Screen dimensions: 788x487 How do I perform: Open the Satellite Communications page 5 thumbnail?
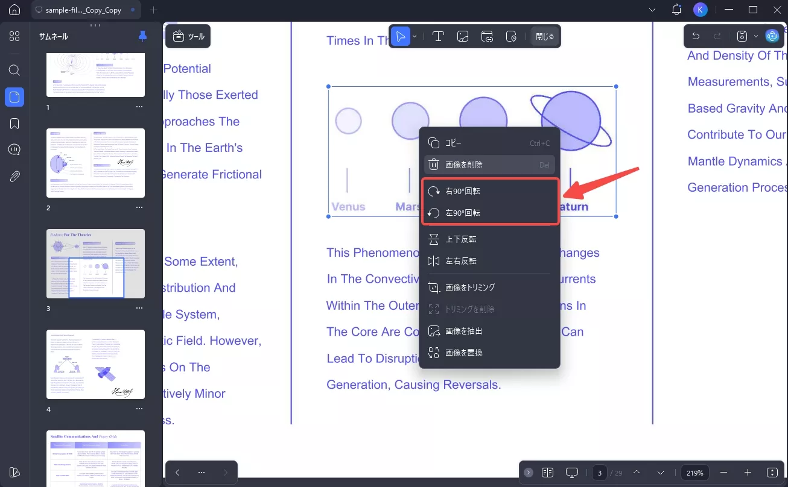click(x=96, y=459)
